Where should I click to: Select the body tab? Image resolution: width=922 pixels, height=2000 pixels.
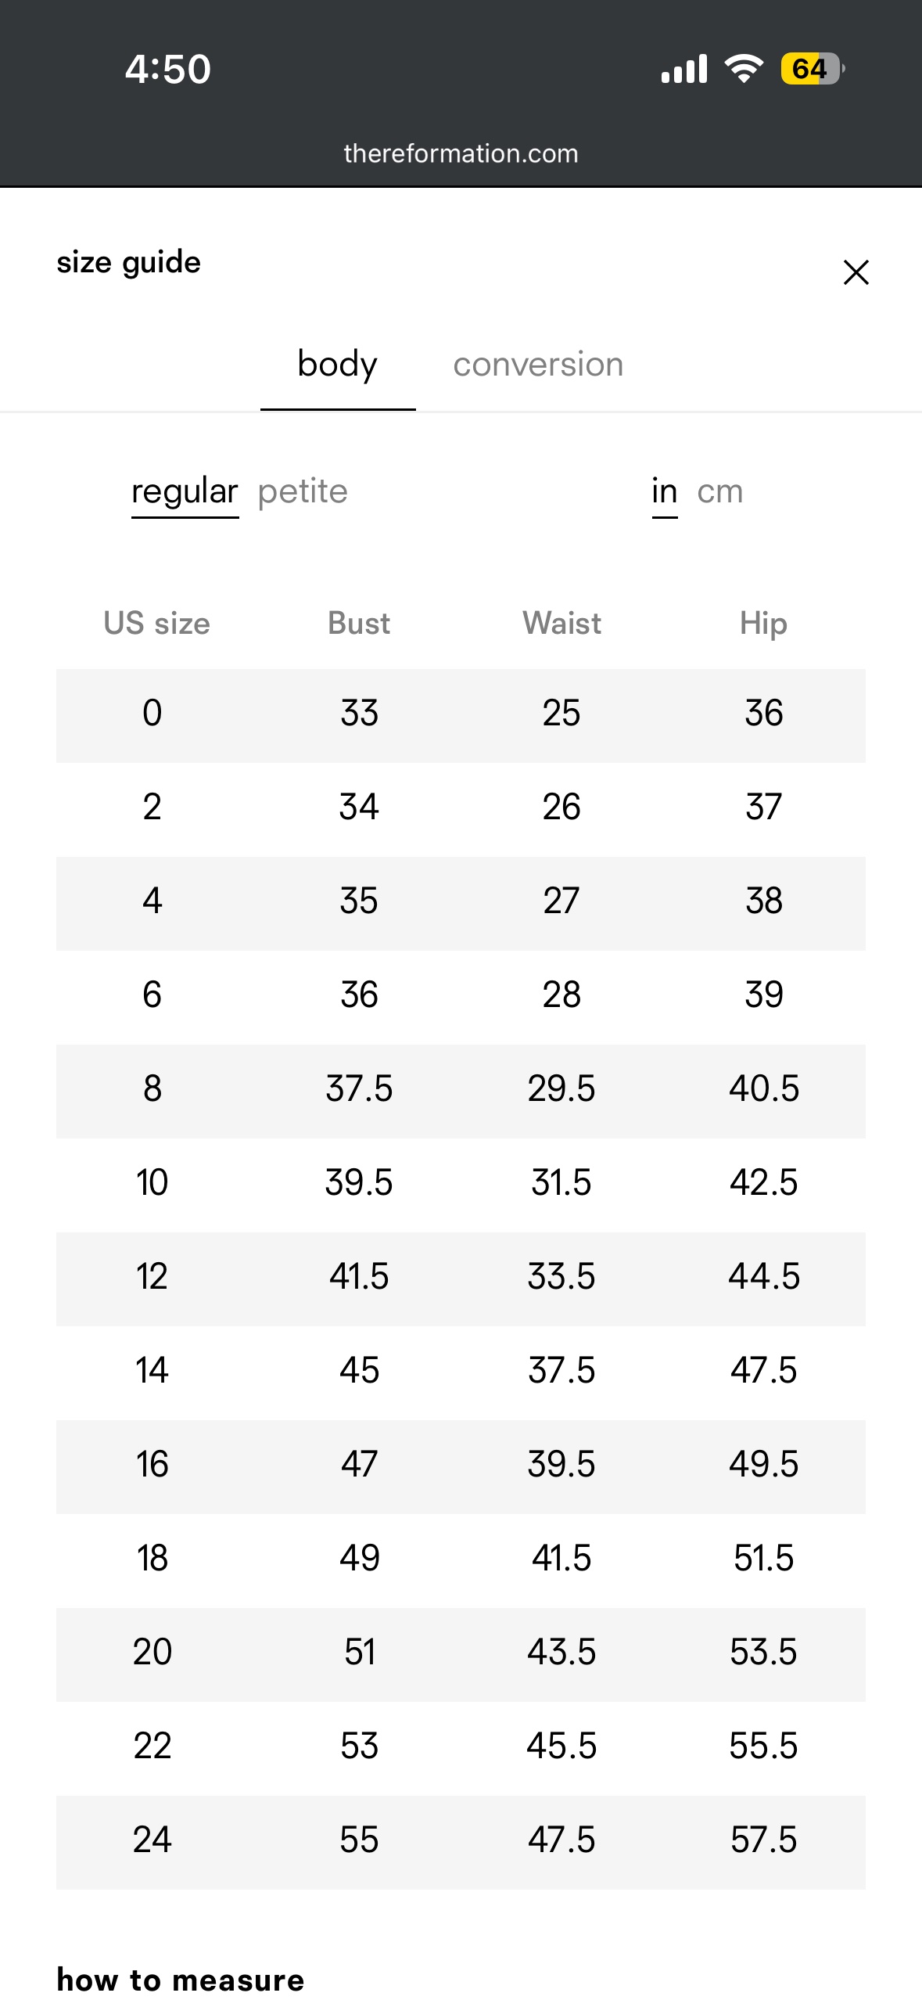(x=338, y=365)
